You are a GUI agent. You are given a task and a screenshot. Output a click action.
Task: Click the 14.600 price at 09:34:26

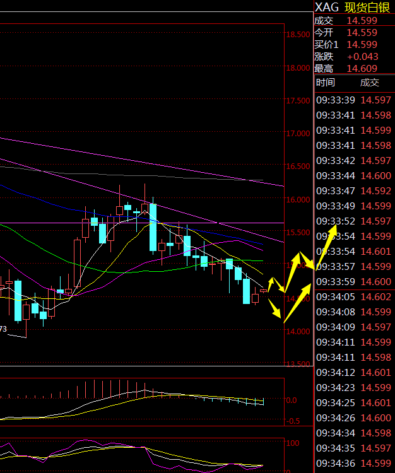(376, 418)
